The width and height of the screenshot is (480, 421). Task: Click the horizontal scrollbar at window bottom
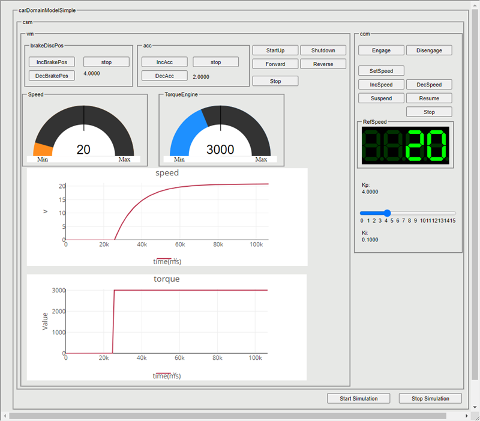pos(228,416)
